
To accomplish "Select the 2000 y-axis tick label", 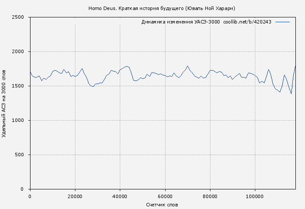I will 20,52.
